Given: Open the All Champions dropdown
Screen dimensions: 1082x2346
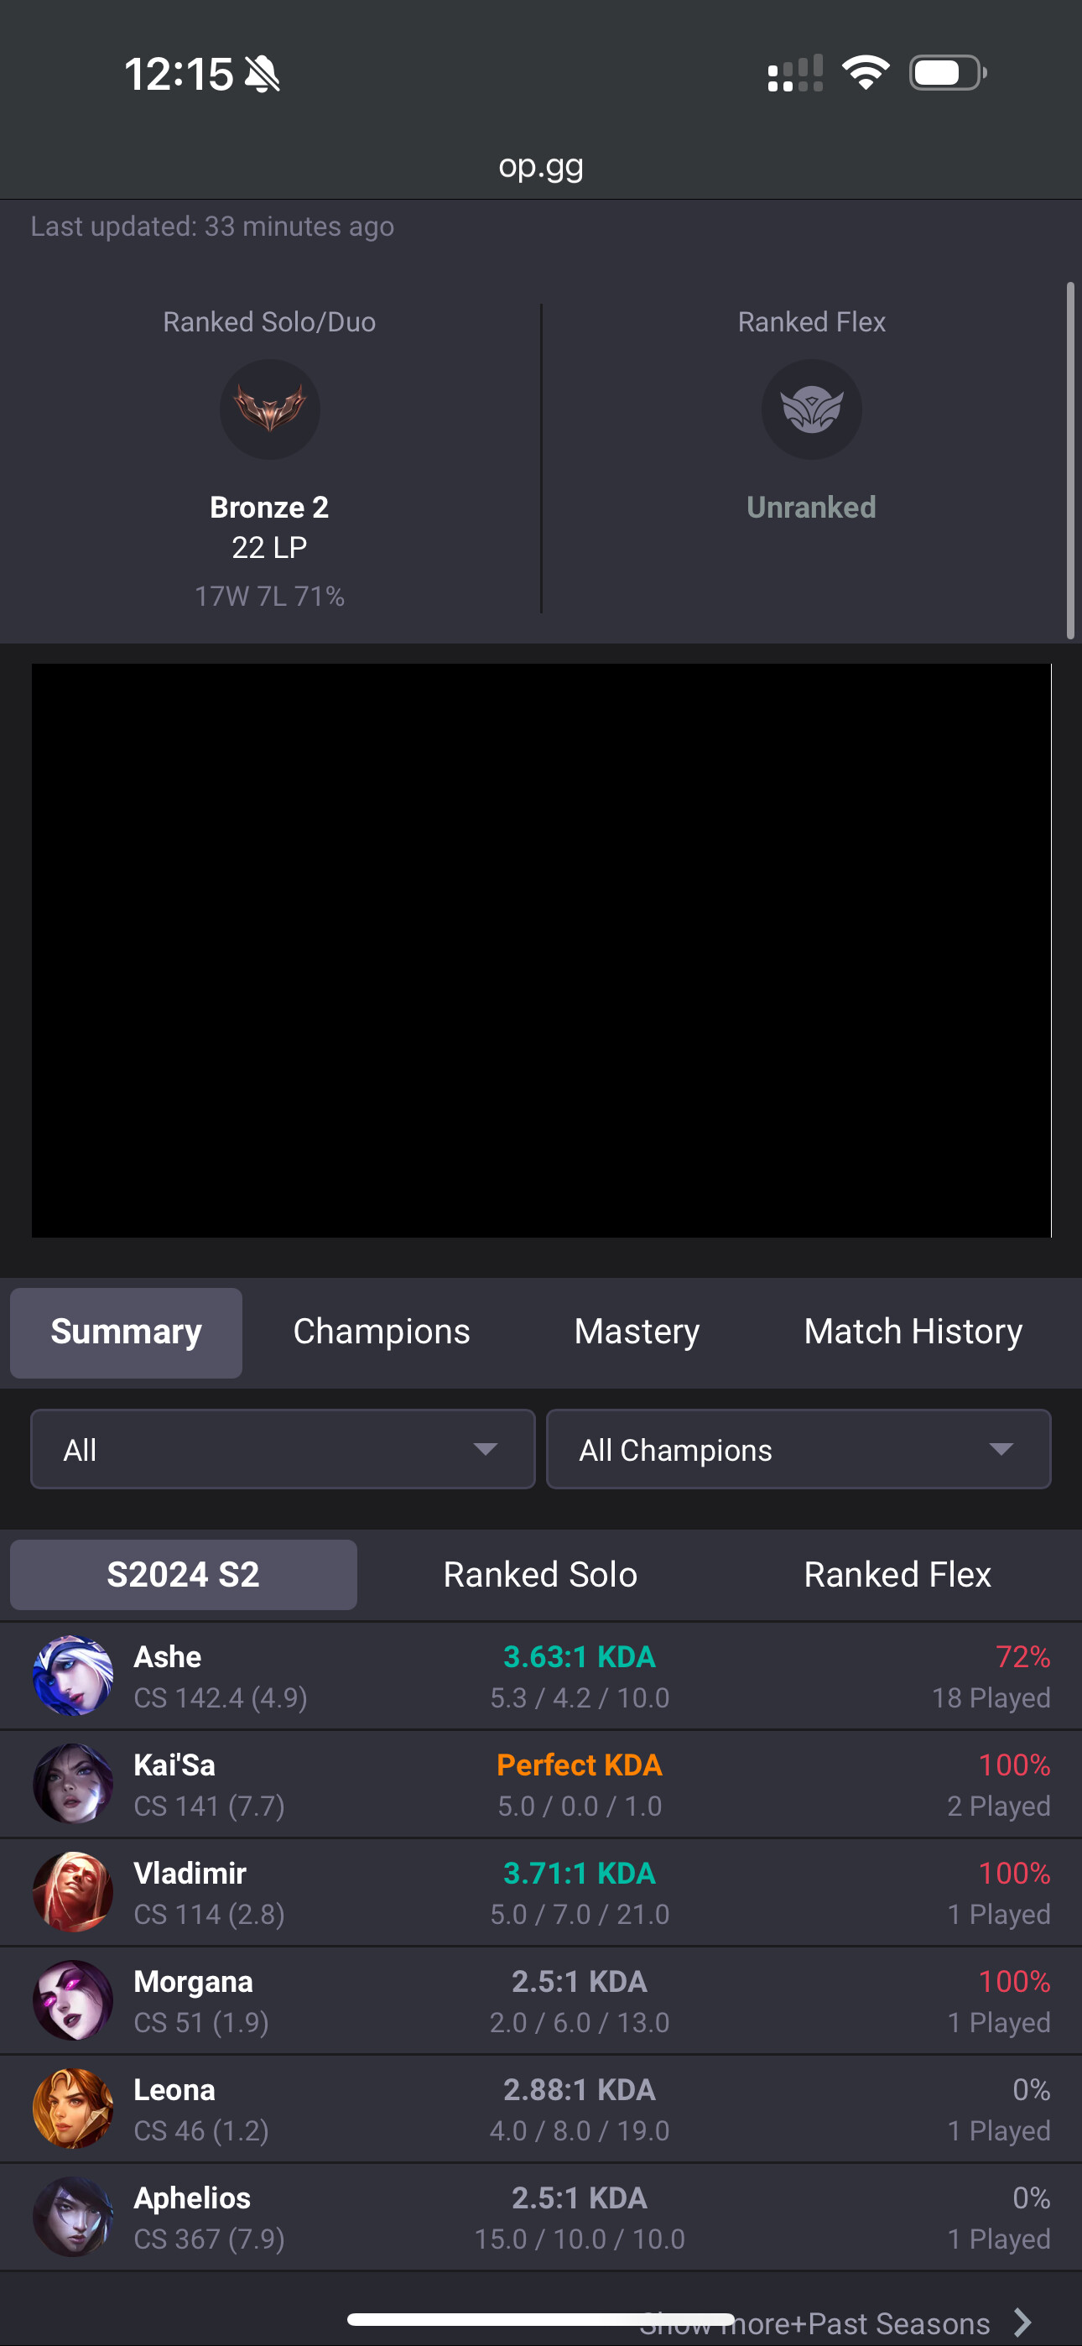Looking at the screenshot, I should pos(798,1449).
